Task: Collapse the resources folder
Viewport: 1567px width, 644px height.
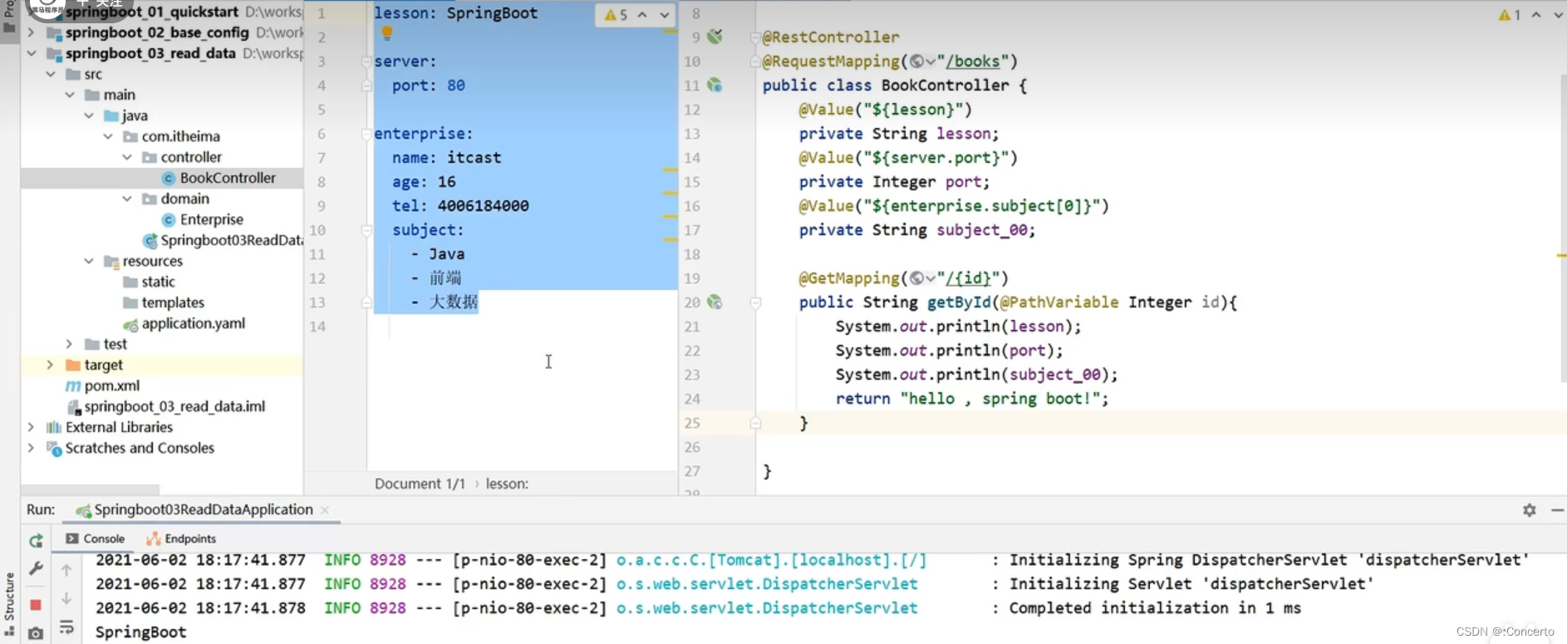Action: (x=89, y=261)
